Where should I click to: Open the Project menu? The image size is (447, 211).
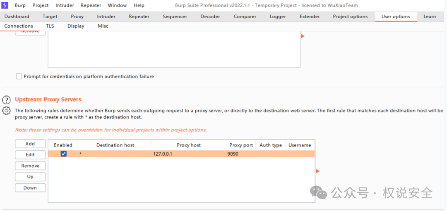pyautogui.click(x=41, y=5)
